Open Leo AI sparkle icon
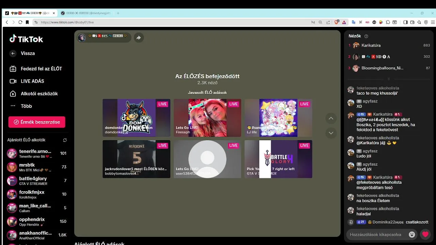 pos(419,22)
